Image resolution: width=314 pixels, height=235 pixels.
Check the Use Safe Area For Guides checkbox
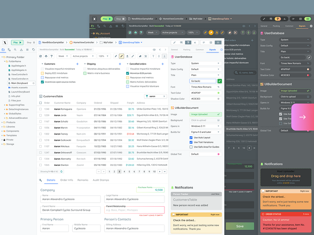coord(191,147)
